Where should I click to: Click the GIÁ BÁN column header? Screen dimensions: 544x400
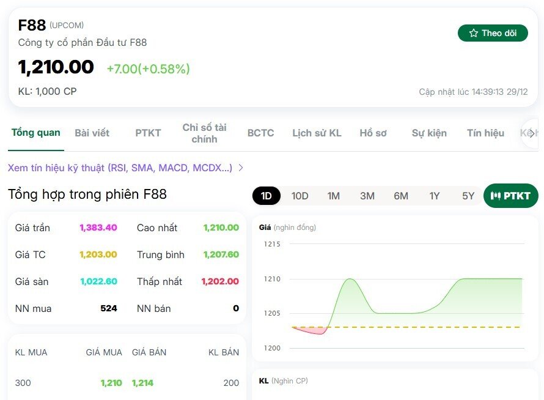149,352
